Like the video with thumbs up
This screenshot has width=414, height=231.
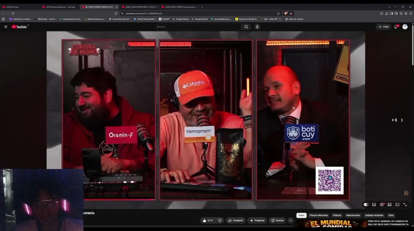click(x=207, y=220)
